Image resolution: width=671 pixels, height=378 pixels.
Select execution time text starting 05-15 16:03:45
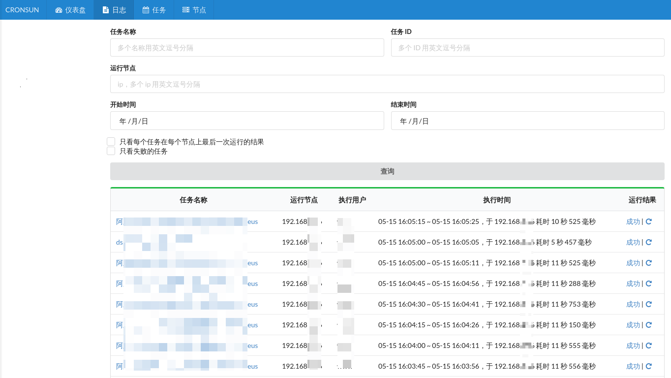click(x=487, y=366)
